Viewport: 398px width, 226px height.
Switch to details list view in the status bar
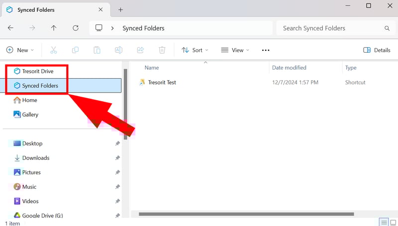click(384, 223)
